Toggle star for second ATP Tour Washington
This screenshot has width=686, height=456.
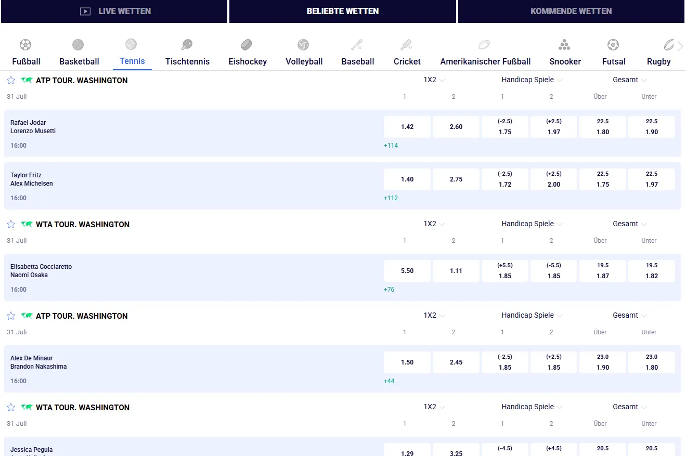pyautogui.click(x=11, y=316)
